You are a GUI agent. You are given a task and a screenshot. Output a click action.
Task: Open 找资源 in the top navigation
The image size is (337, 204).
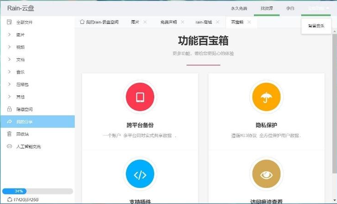tap(267, 8)
